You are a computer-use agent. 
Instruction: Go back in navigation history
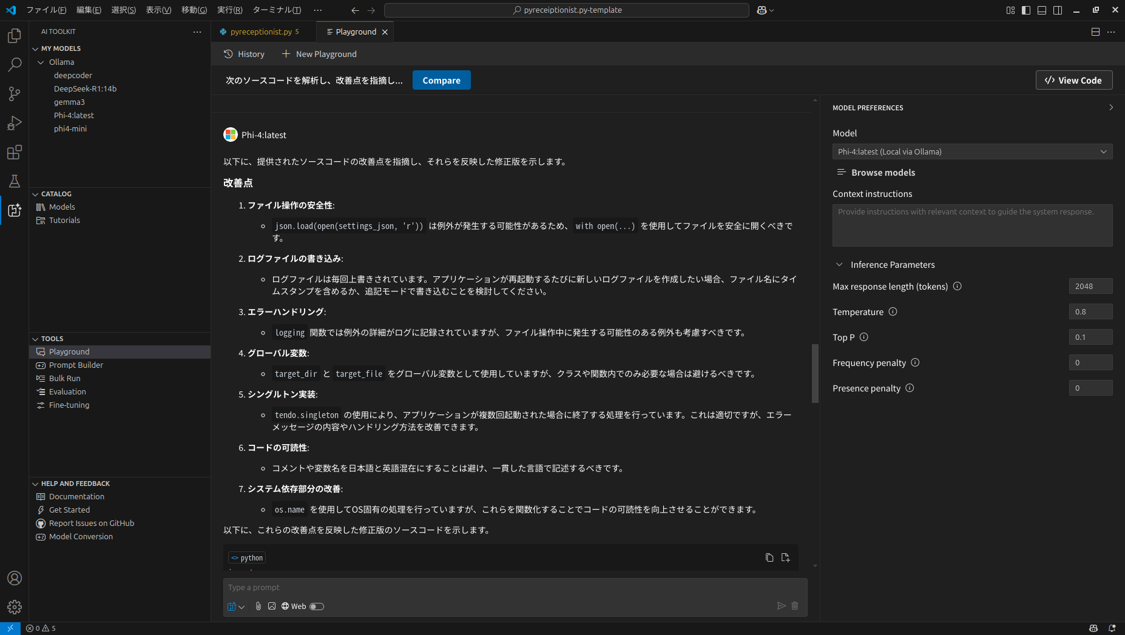click(x=355, y=10)
